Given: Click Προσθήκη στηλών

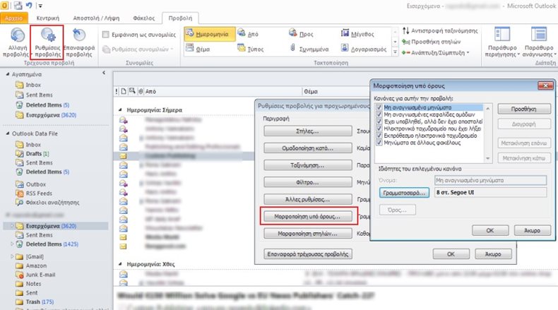Looking at the screenshot, I should [432, 42].
